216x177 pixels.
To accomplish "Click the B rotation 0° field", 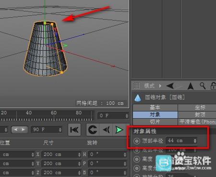I will [x=108, y=173].
